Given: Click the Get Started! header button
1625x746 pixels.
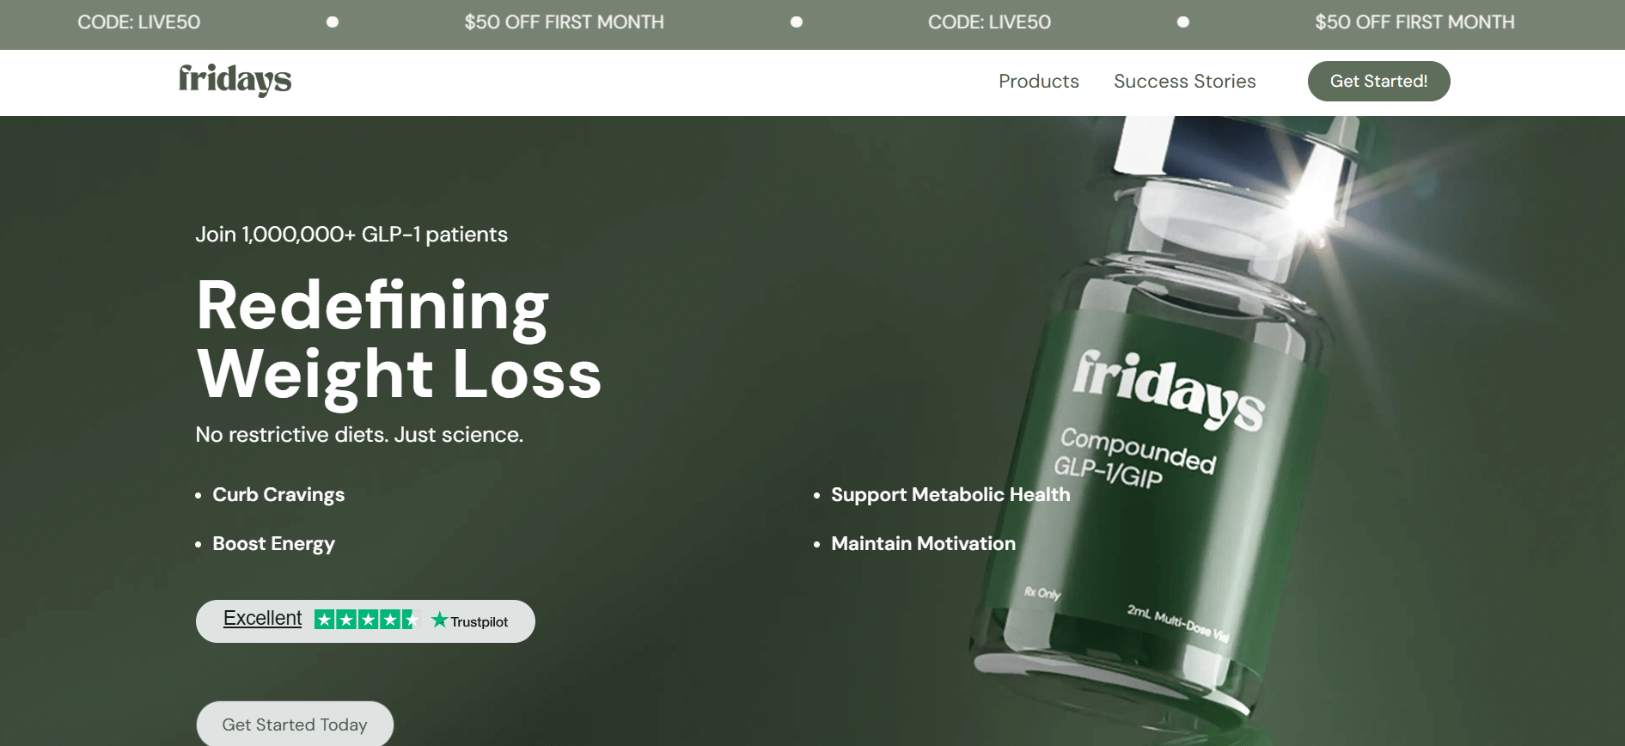Looking at the screenshot, I should (x=1378, y=81).
